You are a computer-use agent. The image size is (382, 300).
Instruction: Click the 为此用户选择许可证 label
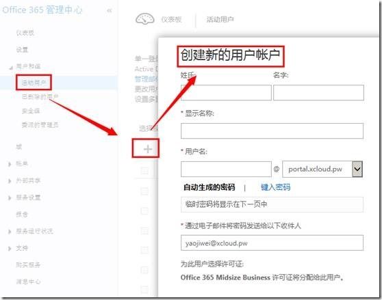(212, 264)
